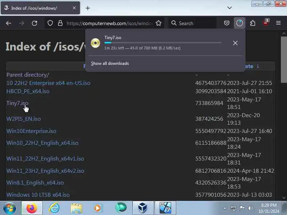This screenshot has width=287, height=215.
Task: Download Win10Enterprise.iso
Action: coord(31,131)
